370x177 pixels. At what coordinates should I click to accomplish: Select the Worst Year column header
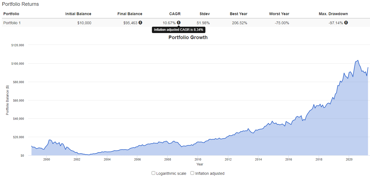pos(279,14)
